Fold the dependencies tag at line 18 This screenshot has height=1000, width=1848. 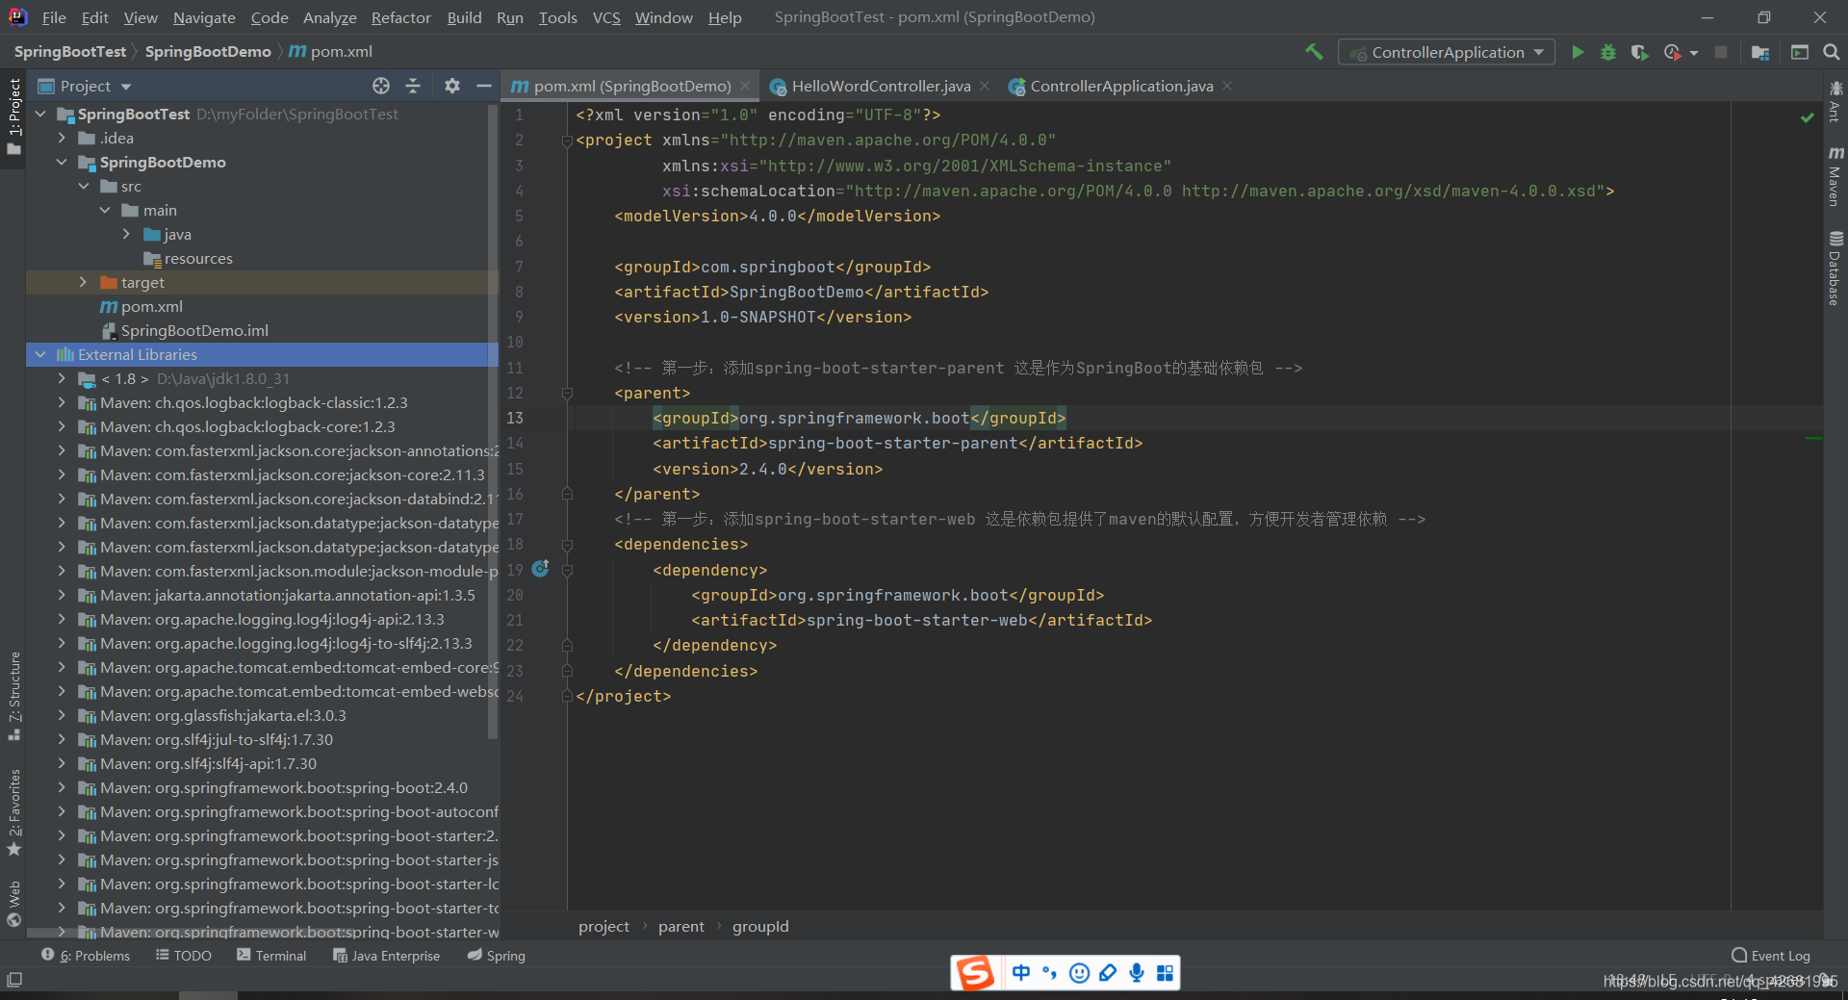coord(567,544)
